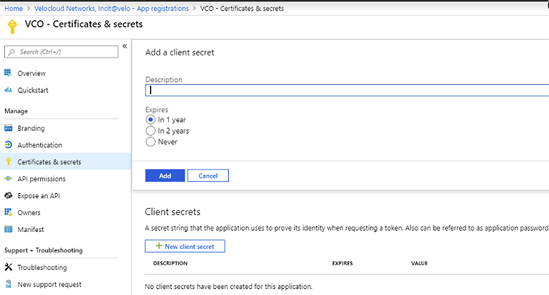Go to Home in breadcrumb
The image size is (549, 295).
[x=14, y=8]
